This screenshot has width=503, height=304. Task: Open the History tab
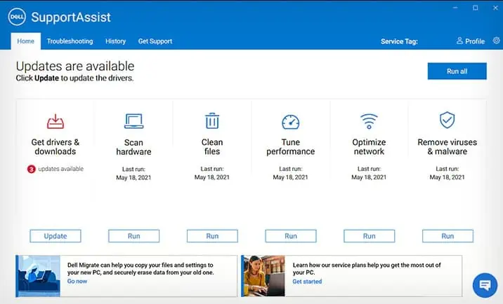pyautogui.click(x=115, y=41)
